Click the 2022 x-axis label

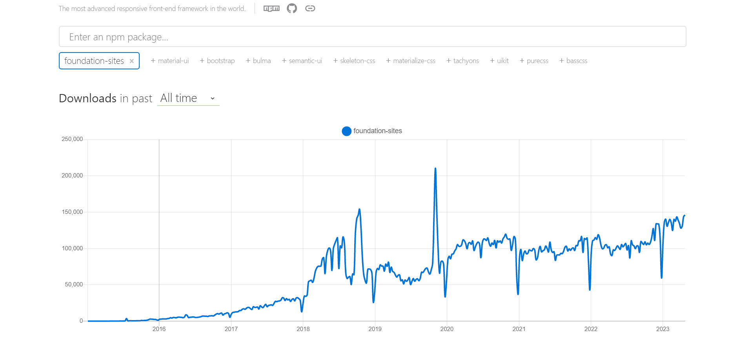(591, 329)
